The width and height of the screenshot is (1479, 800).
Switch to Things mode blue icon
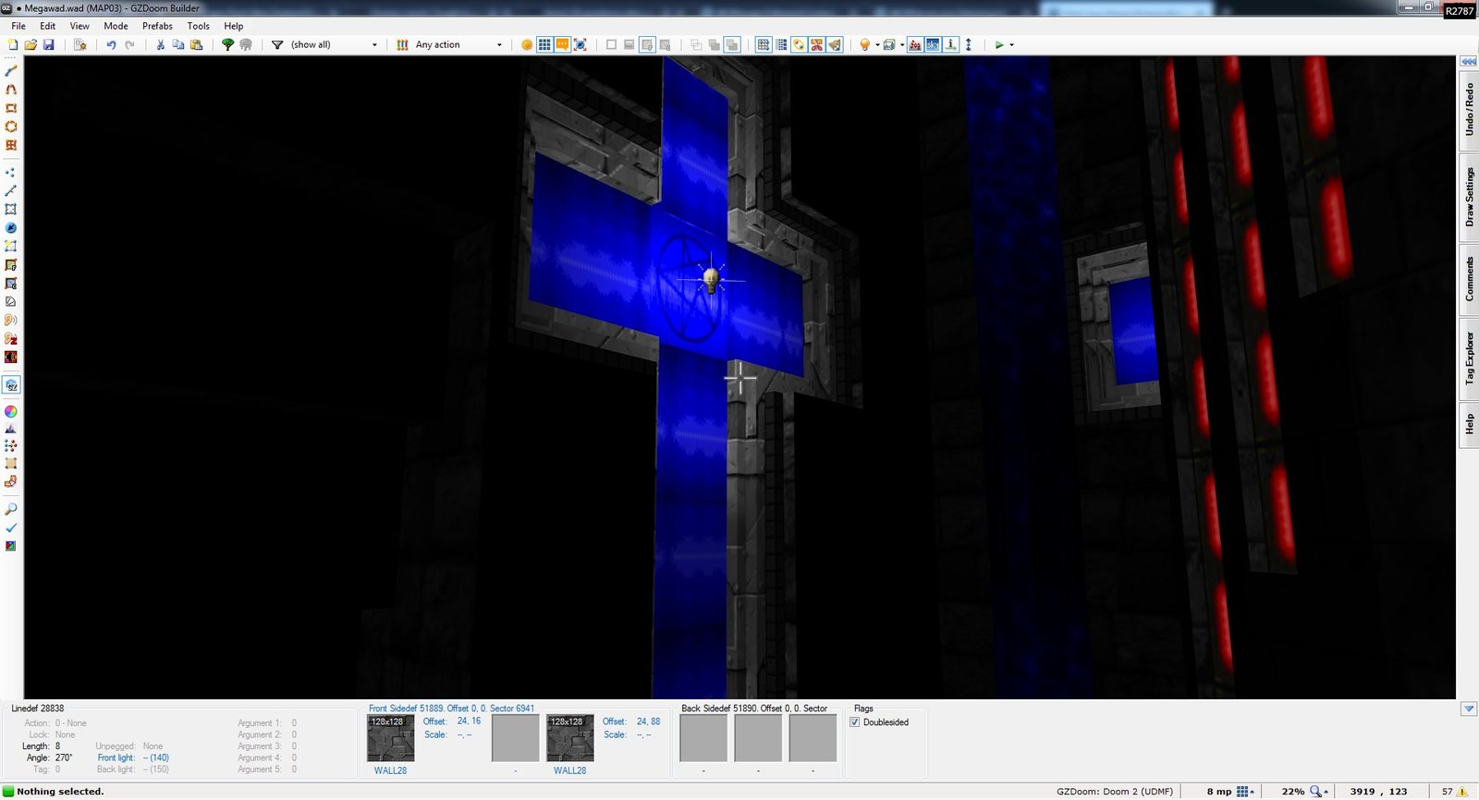[11, 227]
